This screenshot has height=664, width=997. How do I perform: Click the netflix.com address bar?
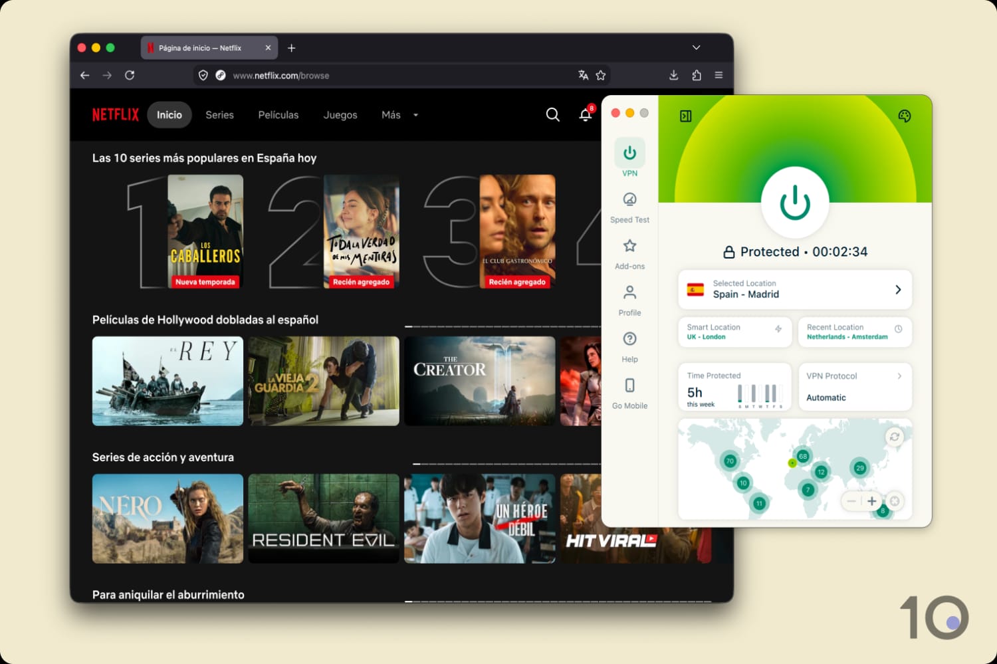[x=402, y=75]
